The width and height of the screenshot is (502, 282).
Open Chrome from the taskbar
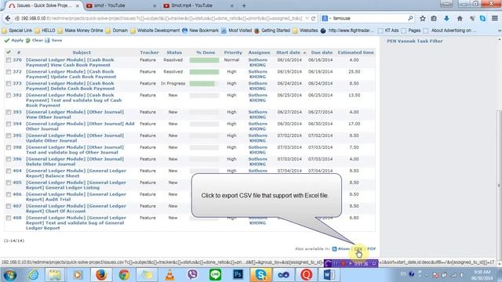(x=124, y=275)
